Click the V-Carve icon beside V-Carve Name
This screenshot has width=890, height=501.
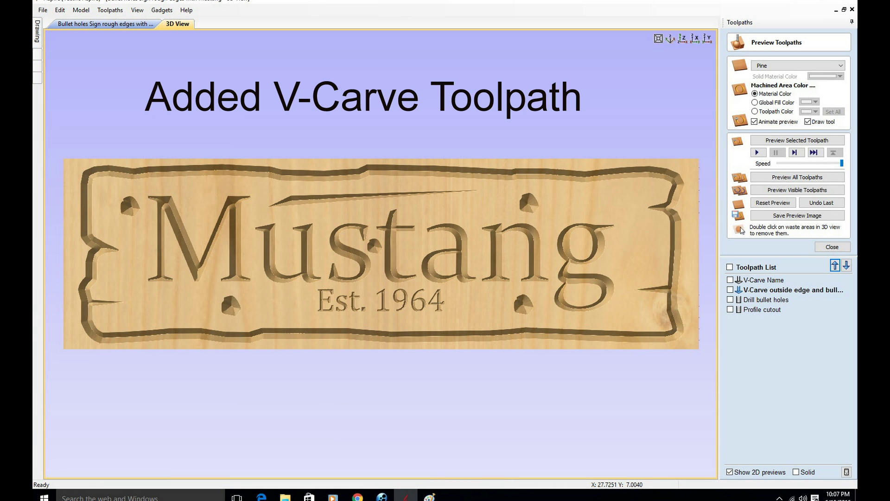pos(738,280)
